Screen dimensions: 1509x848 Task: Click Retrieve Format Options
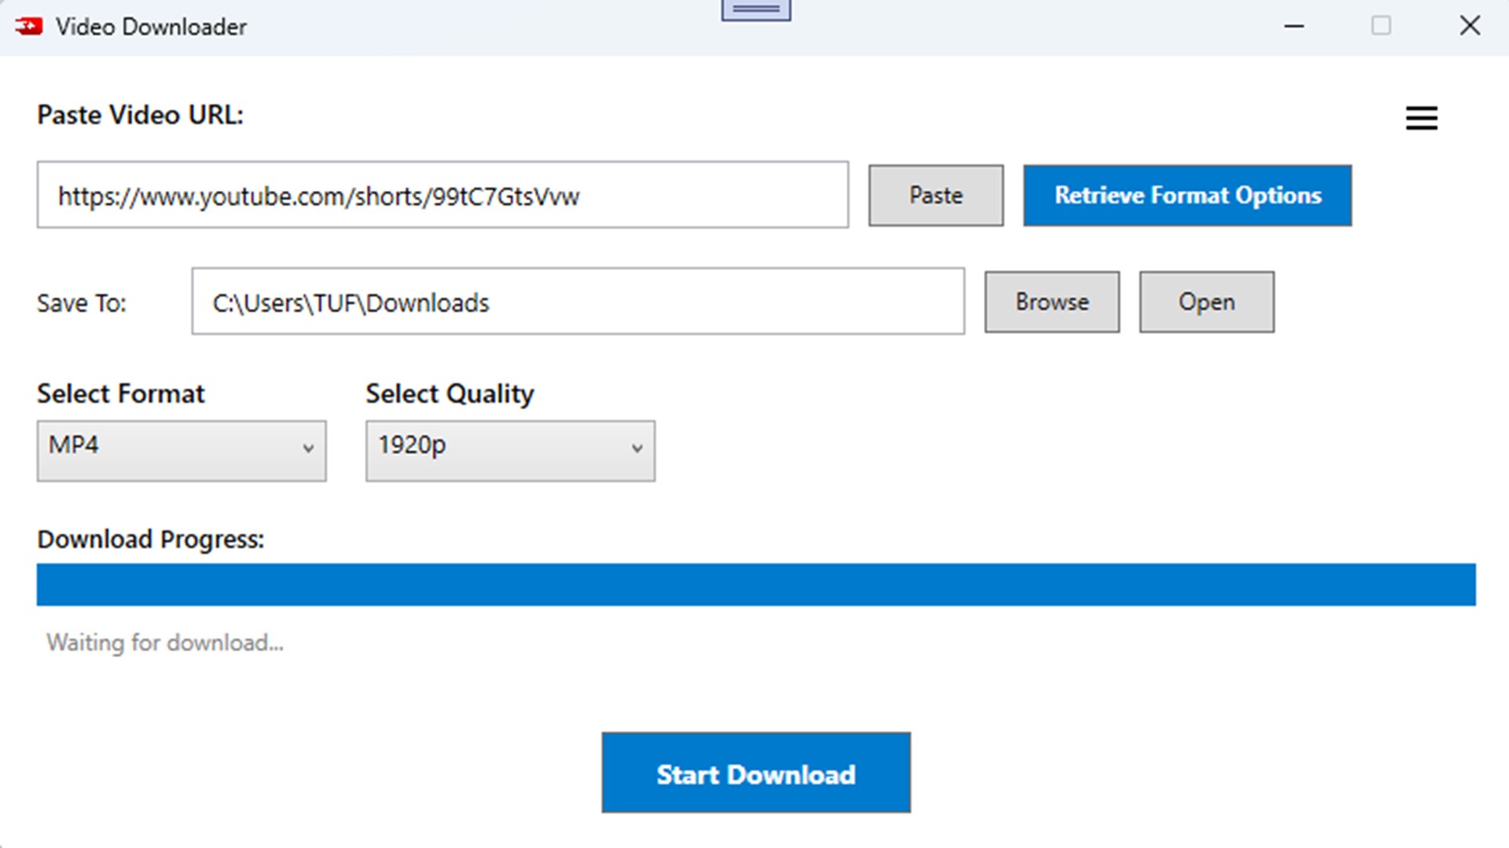(x=1187, y=196)
